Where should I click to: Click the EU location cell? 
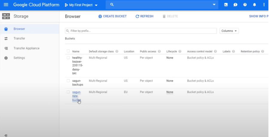click(126, 92)
